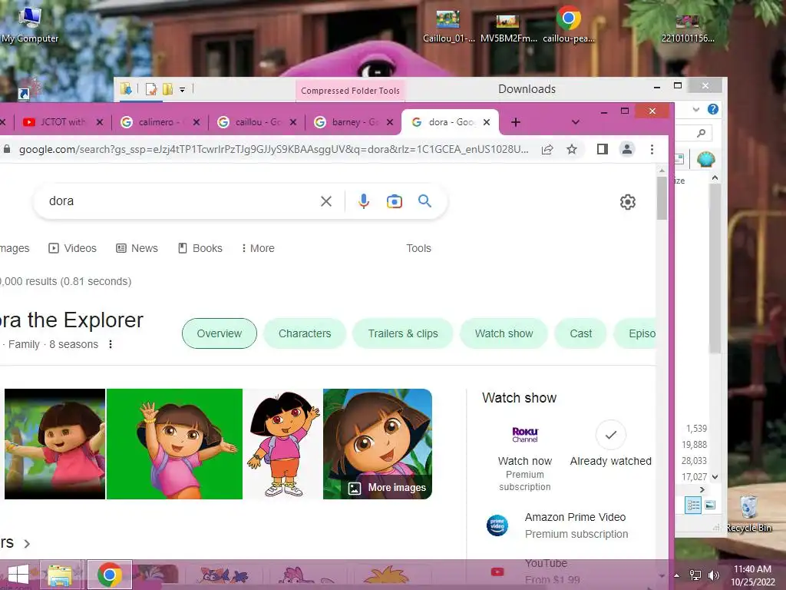This screenshot has width=786, height=590.
Task: Open Chrome three-dot menu
Action: click(x=652, y=149)
